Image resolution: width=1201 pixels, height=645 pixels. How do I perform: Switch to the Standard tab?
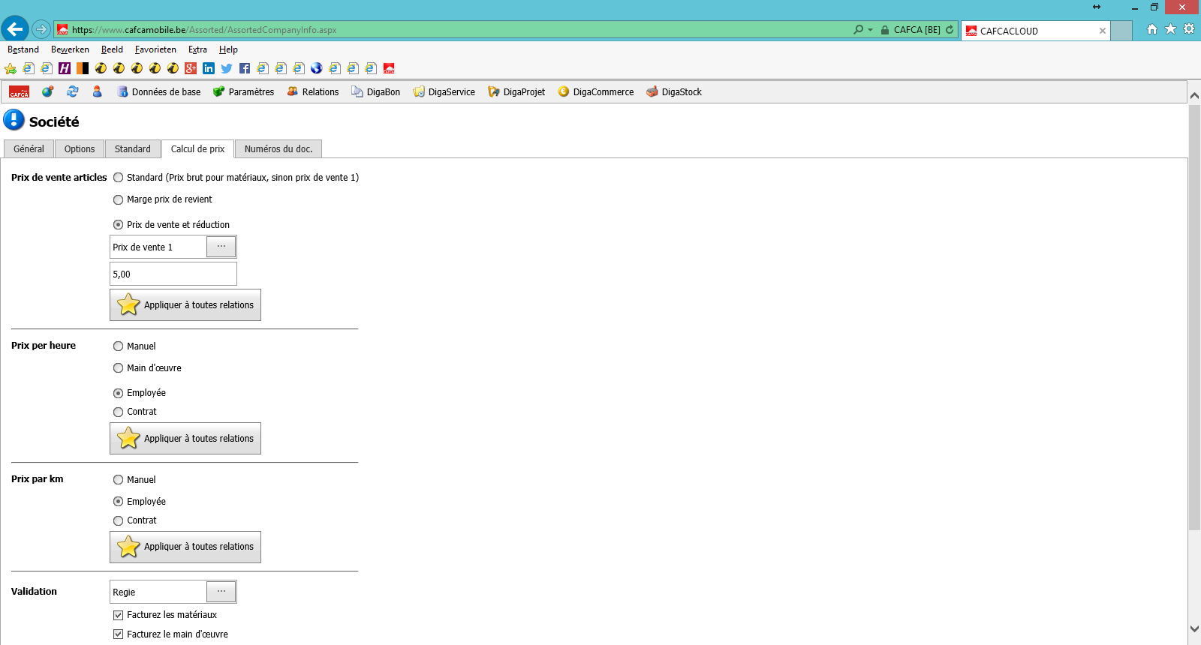pos(133,149)
